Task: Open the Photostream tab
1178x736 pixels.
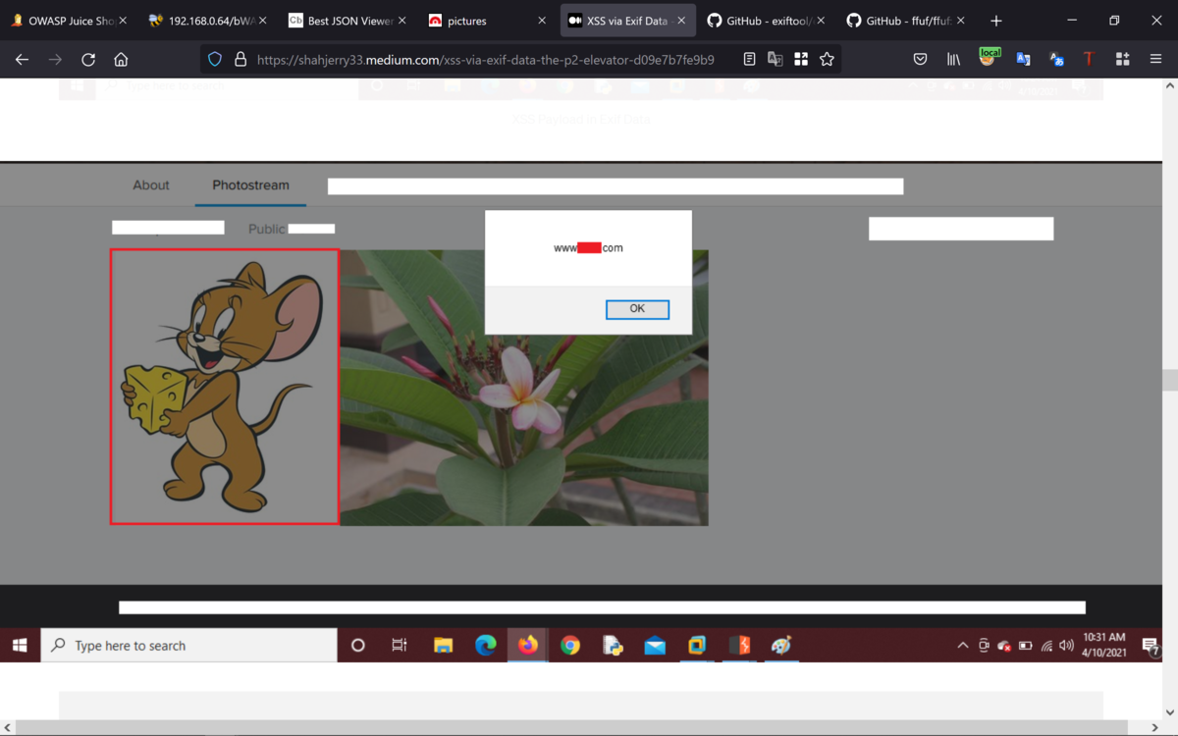Action: [x=250, y=184]
